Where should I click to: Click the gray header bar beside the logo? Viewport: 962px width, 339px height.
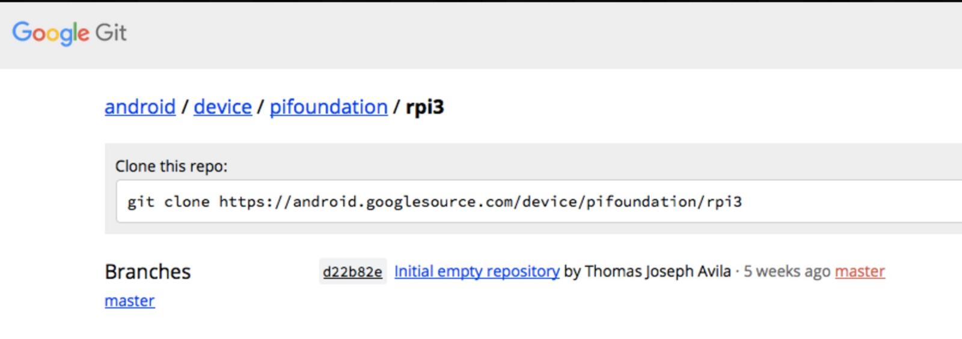click(x=541, y=35)
